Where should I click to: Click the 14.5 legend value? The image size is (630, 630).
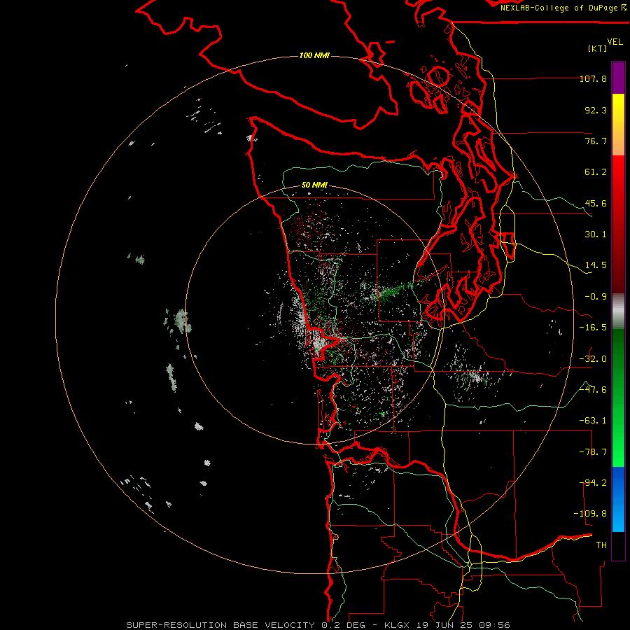[x=596, y=265]
